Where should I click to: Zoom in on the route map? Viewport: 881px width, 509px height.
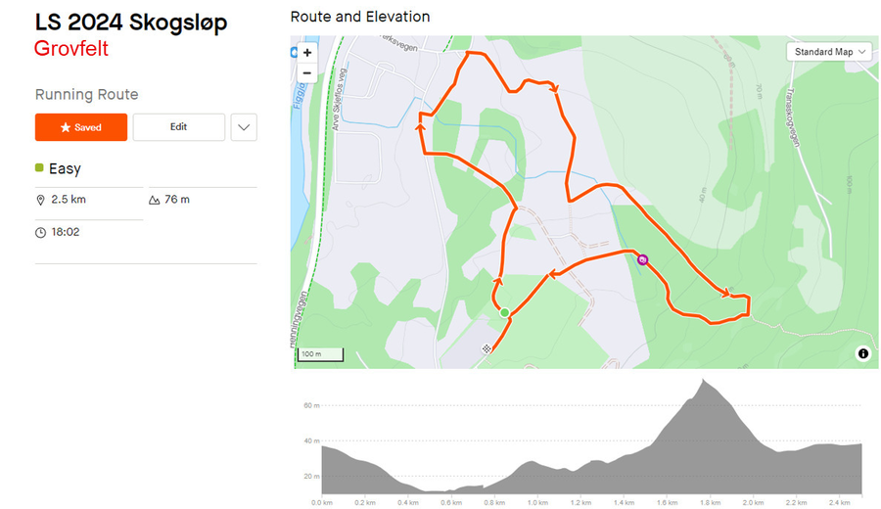[x=306, y=53]
